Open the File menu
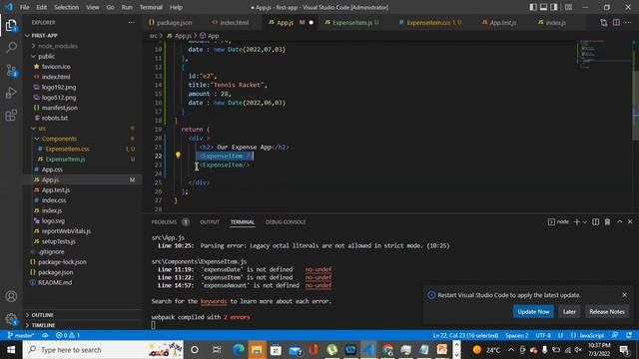The width and height of the screenshot is (639, 359). pyautogui.click(x=24, y=7)
